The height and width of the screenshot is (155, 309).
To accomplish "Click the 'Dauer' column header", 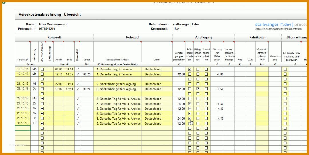I will [87, 52].
